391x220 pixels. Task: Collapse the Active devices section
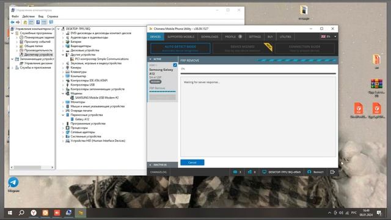[150, 59]
